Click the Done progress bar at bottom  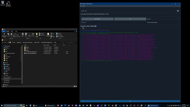130,101
